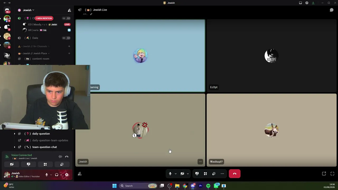Open the call chat bubble icon

point(332,10)
